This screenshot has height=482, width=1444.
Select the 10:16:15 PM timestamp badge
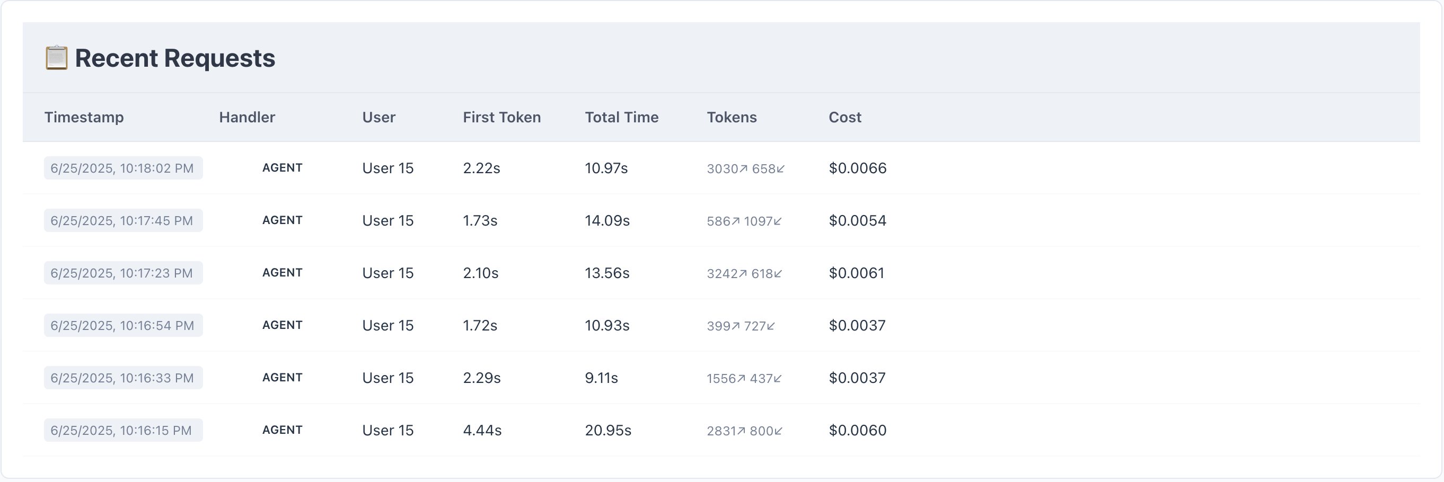tap(123, 431)
